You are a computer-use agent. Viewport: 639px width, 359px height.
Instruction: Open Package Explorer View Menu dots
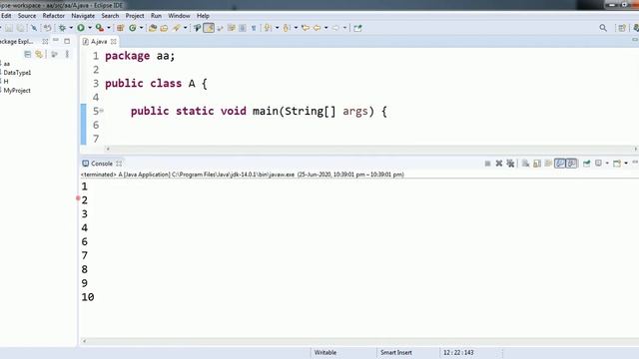click(67, 54)
